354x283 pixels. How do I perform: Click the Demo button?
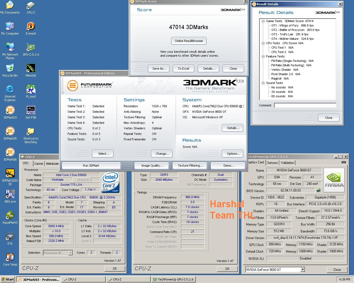(228, 166)
